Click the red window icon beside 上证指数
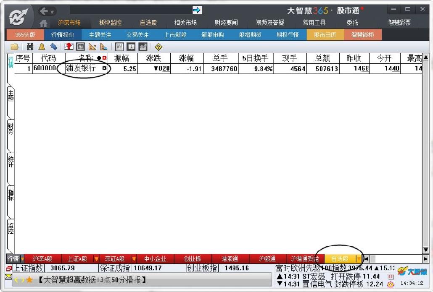 (x=9, y=268)
